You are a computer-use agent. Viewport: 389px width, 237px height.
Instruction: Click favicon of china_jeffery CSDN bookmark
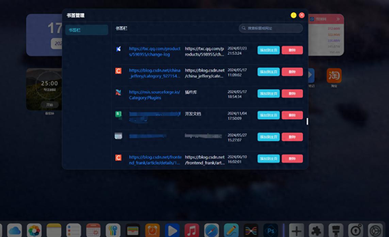click(118, 71)
